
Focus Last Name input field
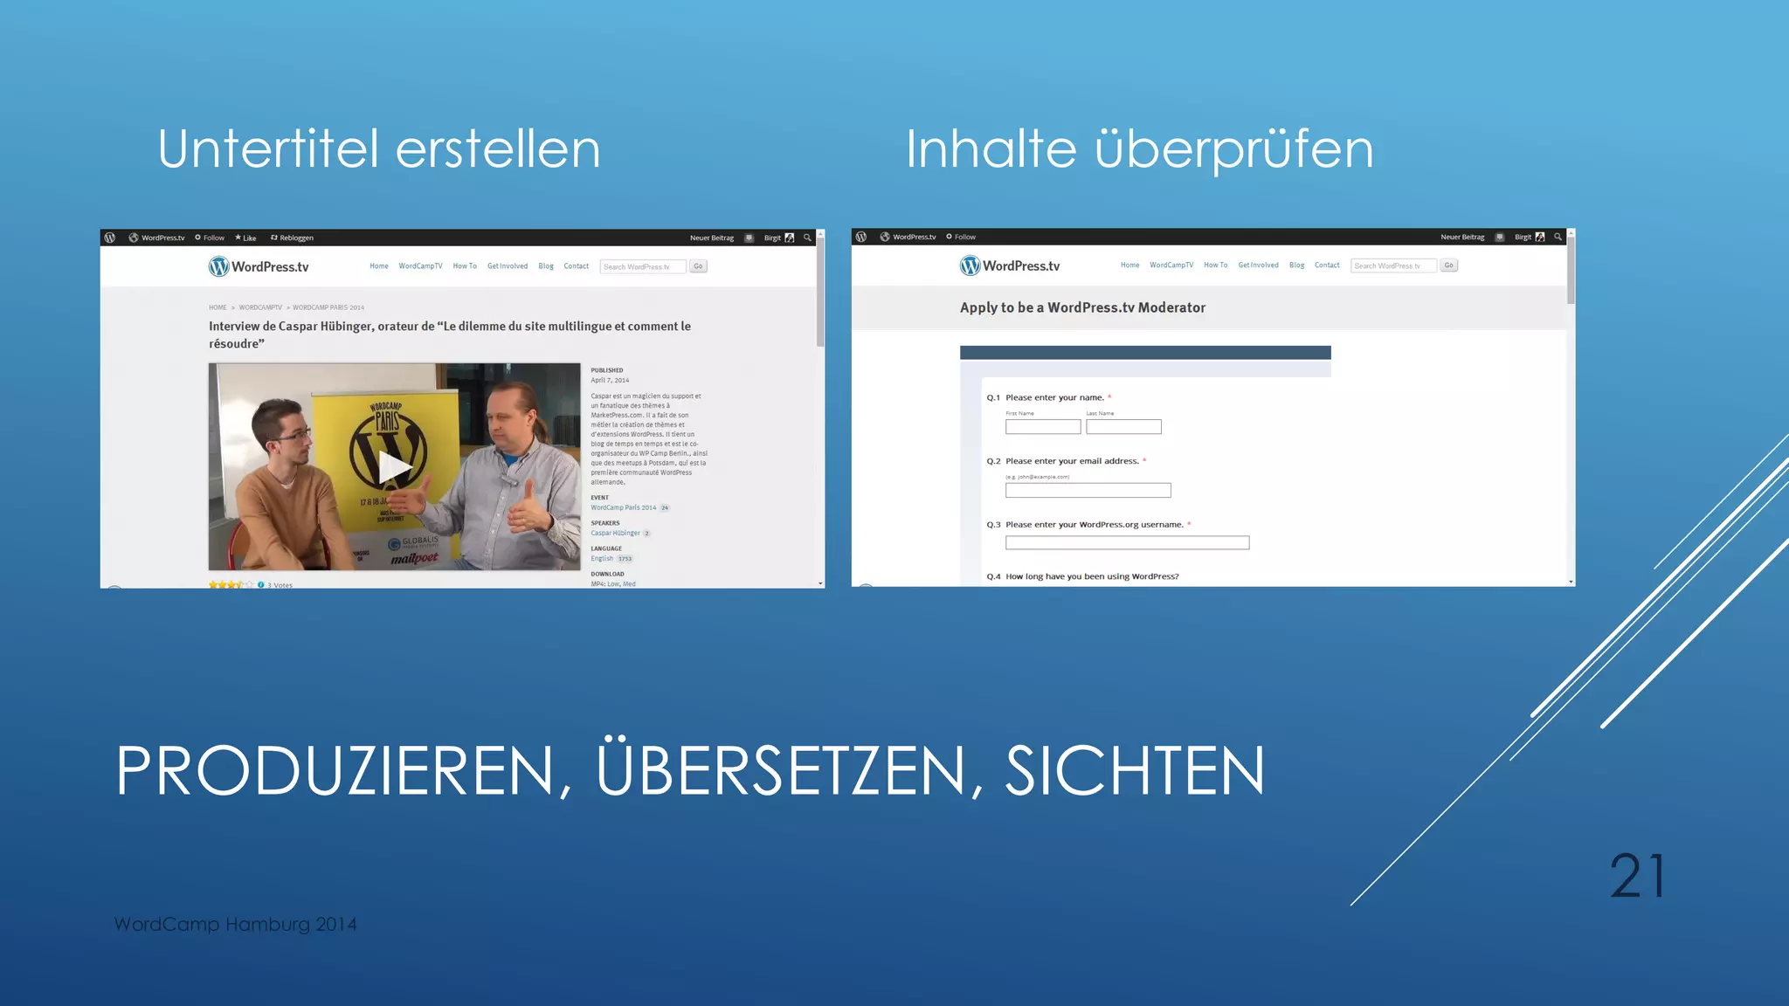pos(1123,427)
